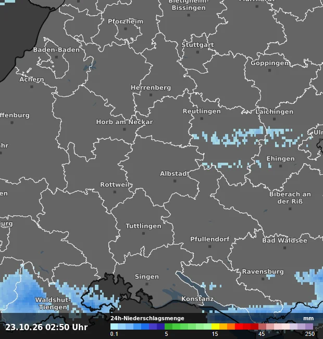Click the Bietigheim-Bissingen label
Screen dimensions: 323x339
[189, 4]
